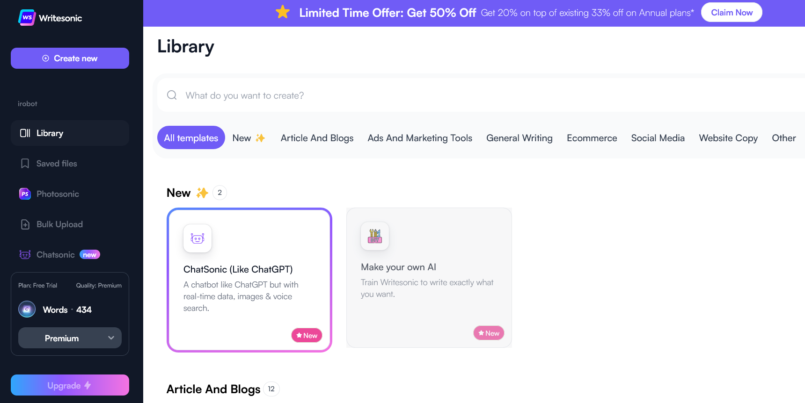Click the Create new button
805x403 pixels.
coord(70,58)
